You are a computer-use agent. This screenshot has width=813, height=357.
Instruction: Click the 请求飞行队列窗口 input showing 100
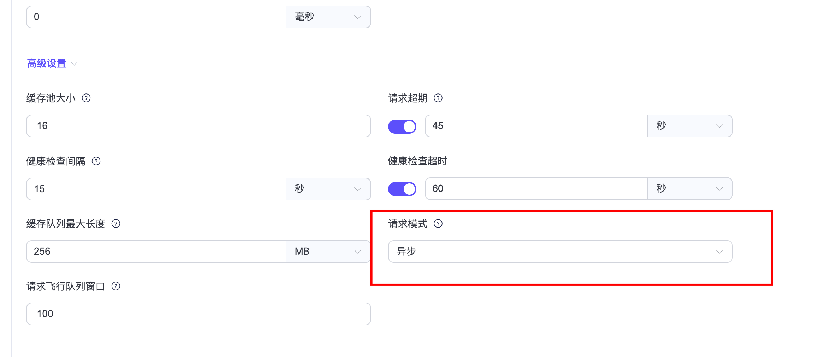pyautogui.click(x=198, y=314)
